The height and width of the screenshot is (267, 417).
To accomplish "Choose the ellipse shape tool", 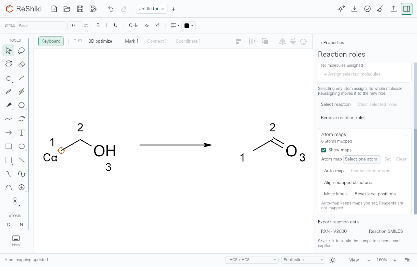I will (x=22, y=147).
